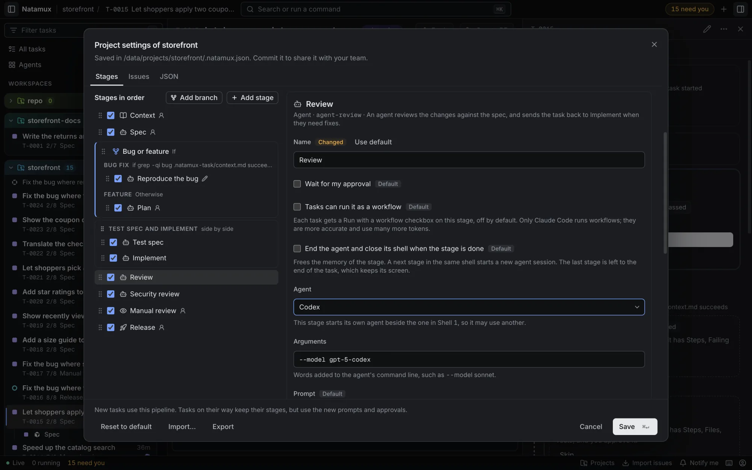The height and width of the screenshot is (470, 752).
Task: Click the Add stage button
Action: [x=252, y=98]
